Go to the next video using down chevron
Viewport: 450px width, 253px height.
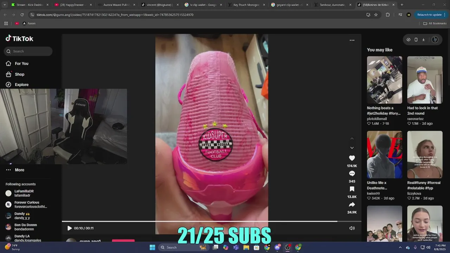352,148
